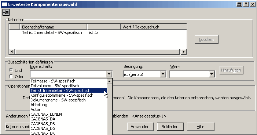Click the Schließen button
This screenshot has height=135, width=257.
click(170, 127)
